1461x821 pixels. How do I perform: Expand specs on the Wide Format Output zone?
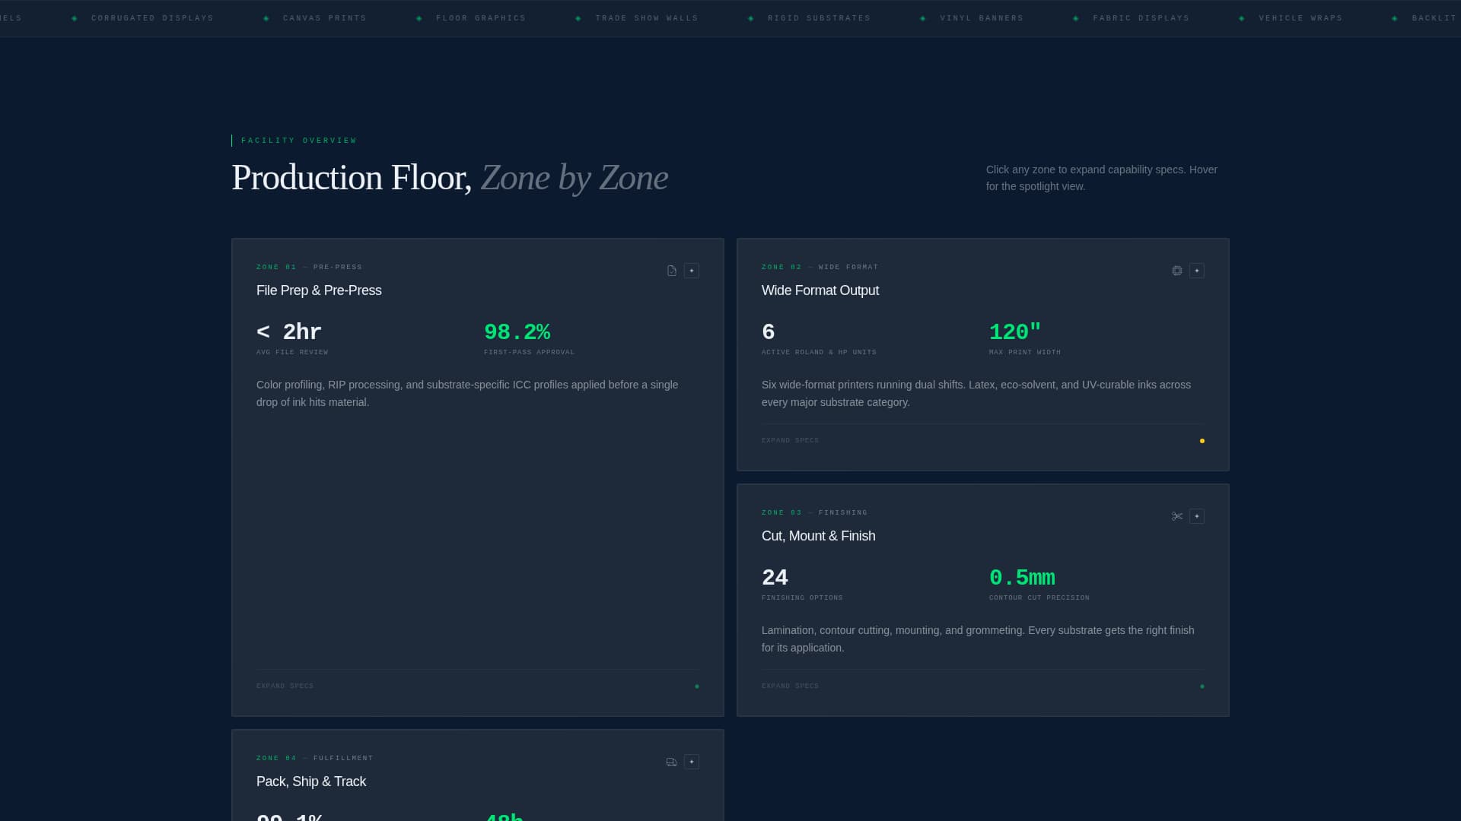(790, 440)
